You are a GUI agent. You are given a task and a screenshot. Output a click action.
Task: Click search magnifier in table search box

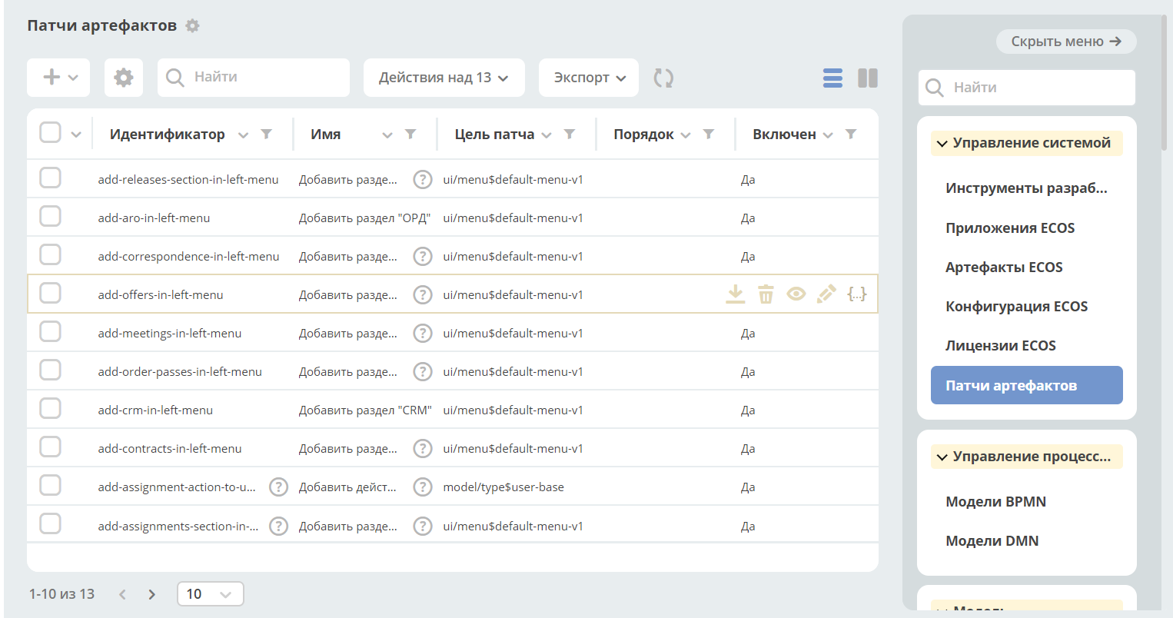175,78
